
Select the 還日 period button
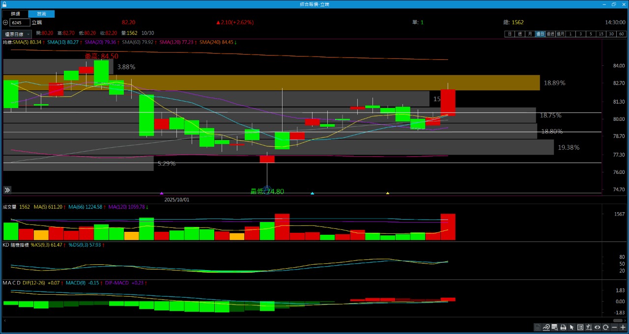pos(540,34)
